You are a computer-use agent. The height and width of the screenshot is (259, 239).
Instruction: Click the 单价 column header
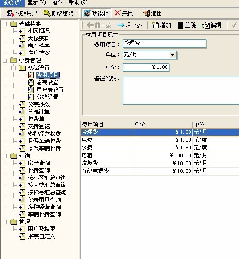click(163, 125)
